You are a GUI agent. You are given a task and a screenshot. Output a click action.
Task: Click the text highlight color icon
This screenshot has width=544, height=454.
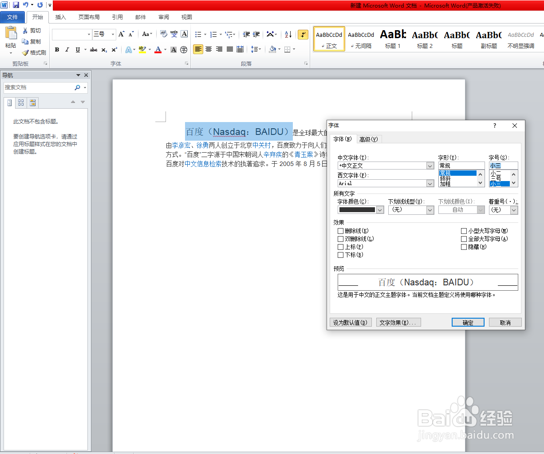tap(142, 50)
